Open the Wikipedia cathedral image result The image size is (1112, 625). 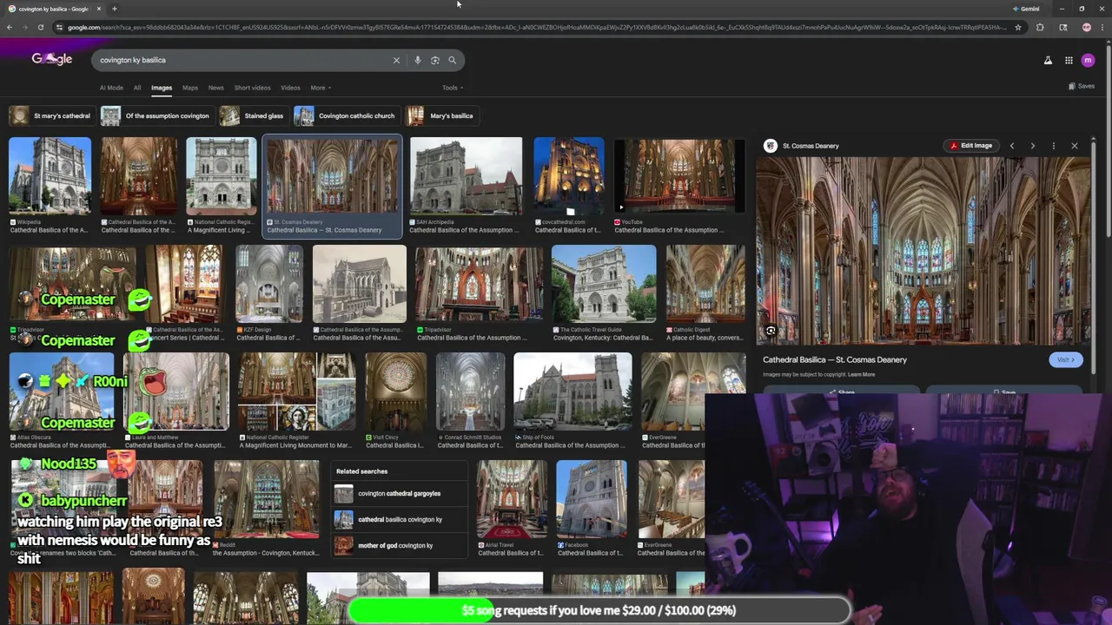[50, 176]
